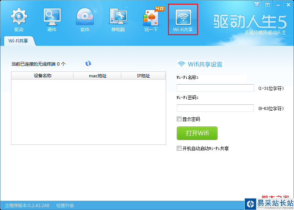This screenshot has width=294, height=210.
Task: Click the (8-63位字符) hint text
Action: (x=271, y=108)
